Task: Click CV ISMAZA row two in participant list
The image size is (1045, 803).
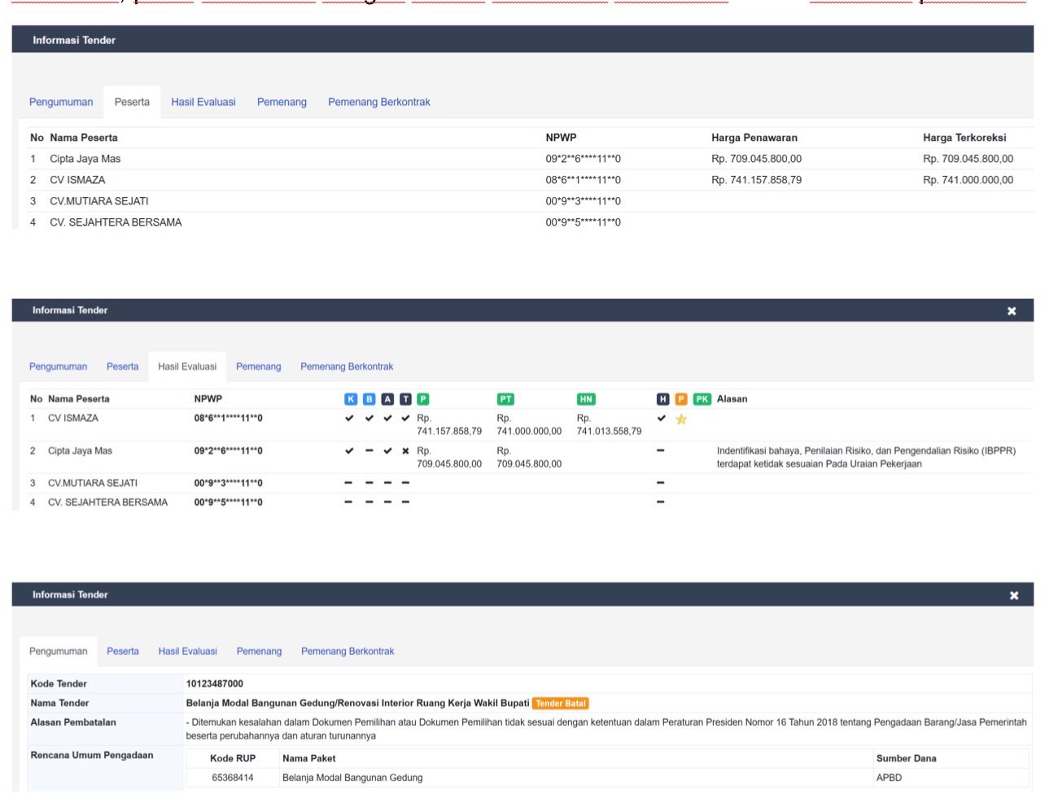Action: [77, 180]
